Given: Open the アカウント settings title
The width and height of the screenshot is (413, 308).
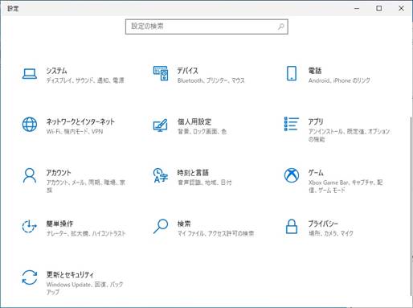Looking at the screenshot, I should [x=59, y=173].
